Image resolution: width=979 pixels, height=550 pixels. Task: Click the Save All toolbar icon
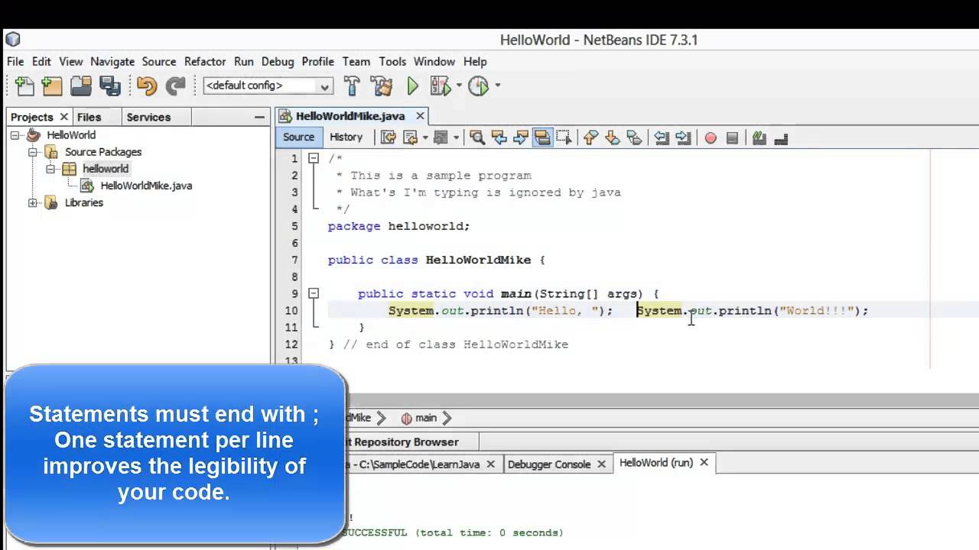[x=109, y=86]
